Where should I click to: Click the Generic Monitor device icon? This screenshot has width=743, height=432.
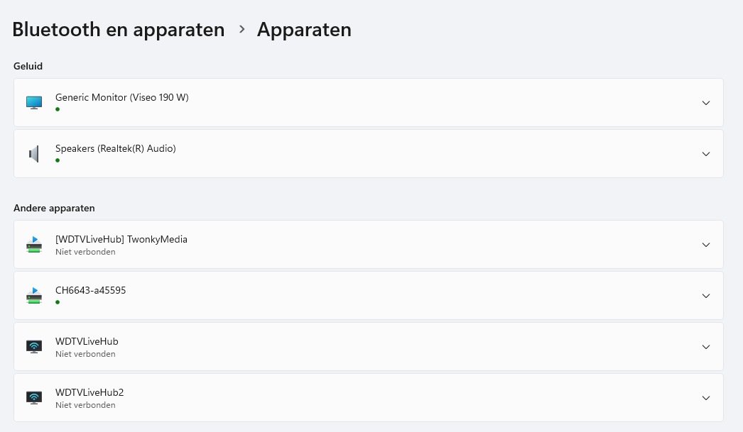(34, 103)
